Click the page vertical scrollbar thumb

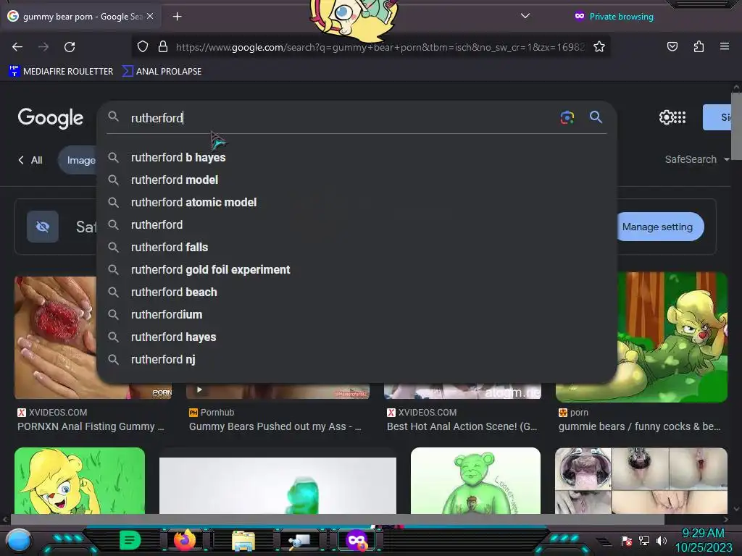(736, 126)
